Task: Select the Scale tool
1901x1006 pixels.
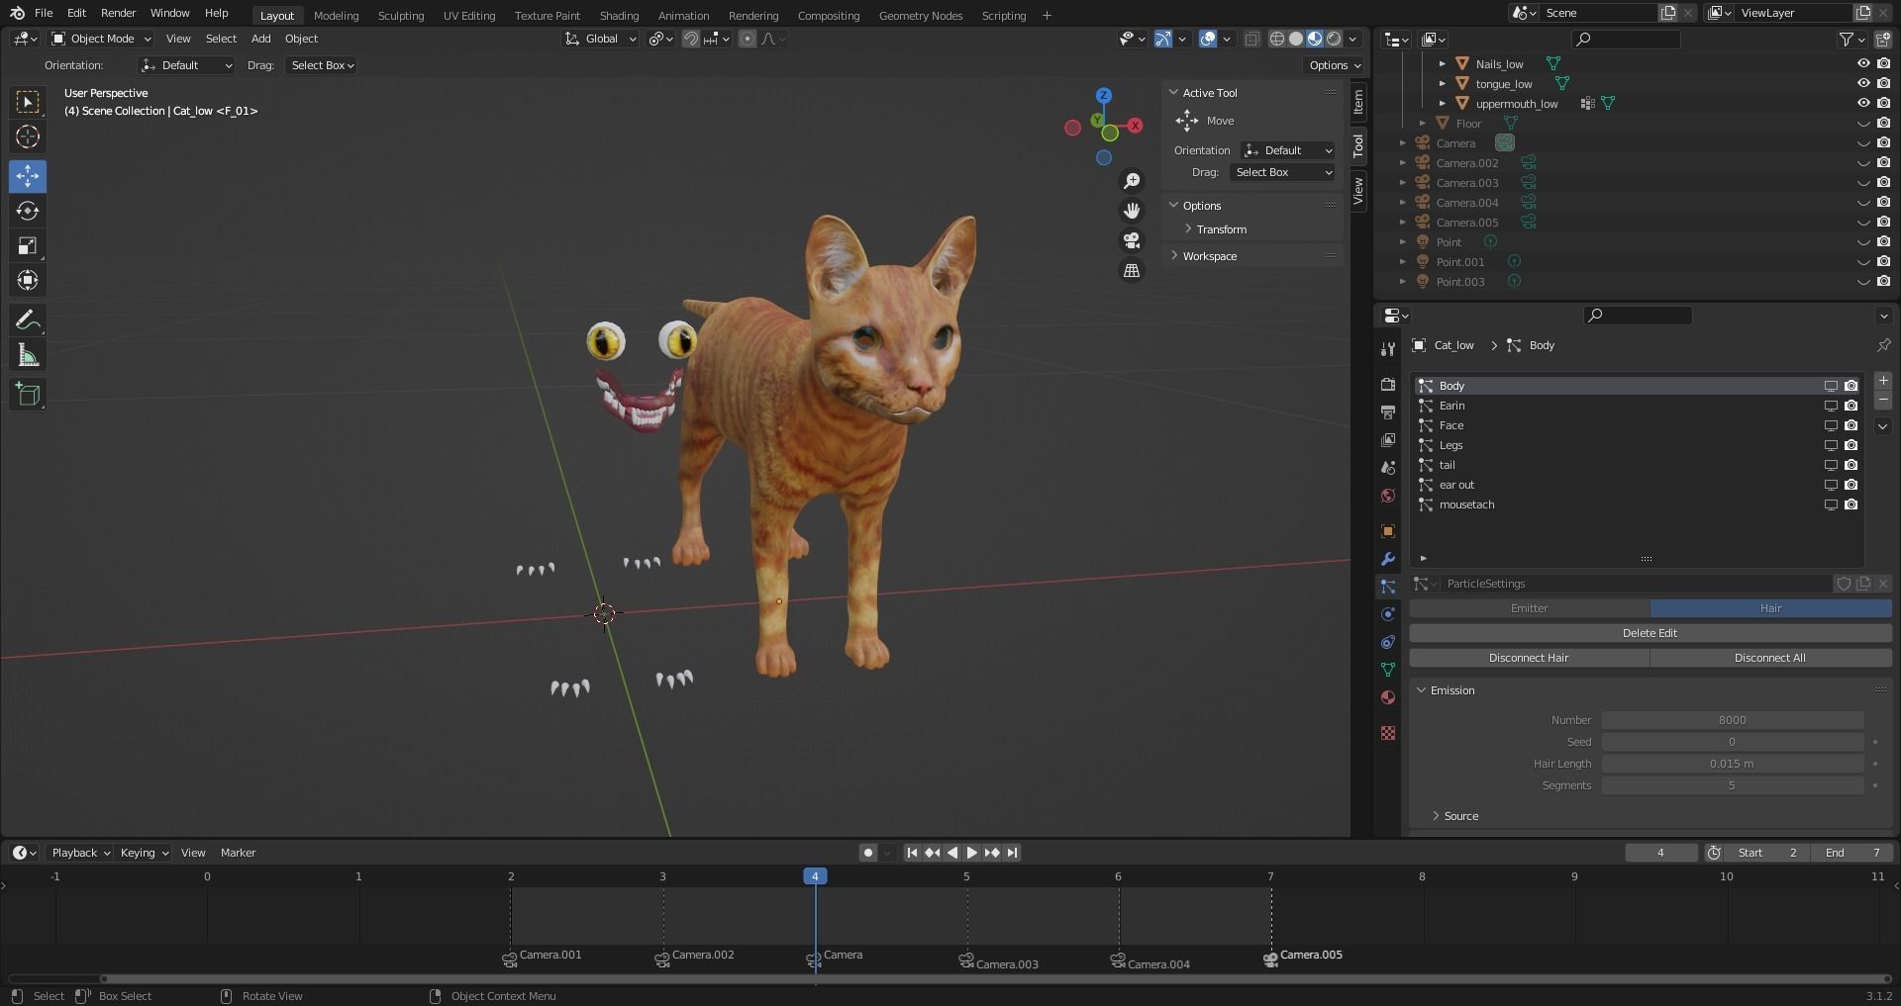Action: (x=28, y=245)
